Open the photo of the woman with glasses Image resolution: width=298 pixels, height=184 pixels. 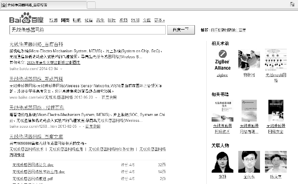[x=223, y=162]
